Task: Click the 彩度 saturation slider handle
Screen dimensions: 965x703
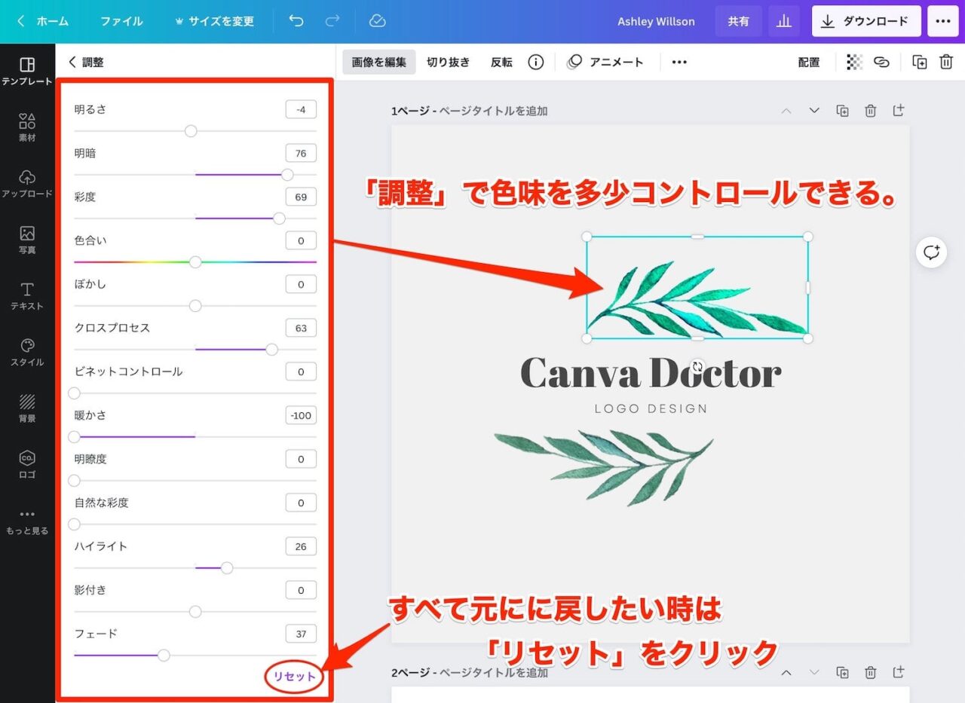Action: pyautogui.click(x=279, y=219)
